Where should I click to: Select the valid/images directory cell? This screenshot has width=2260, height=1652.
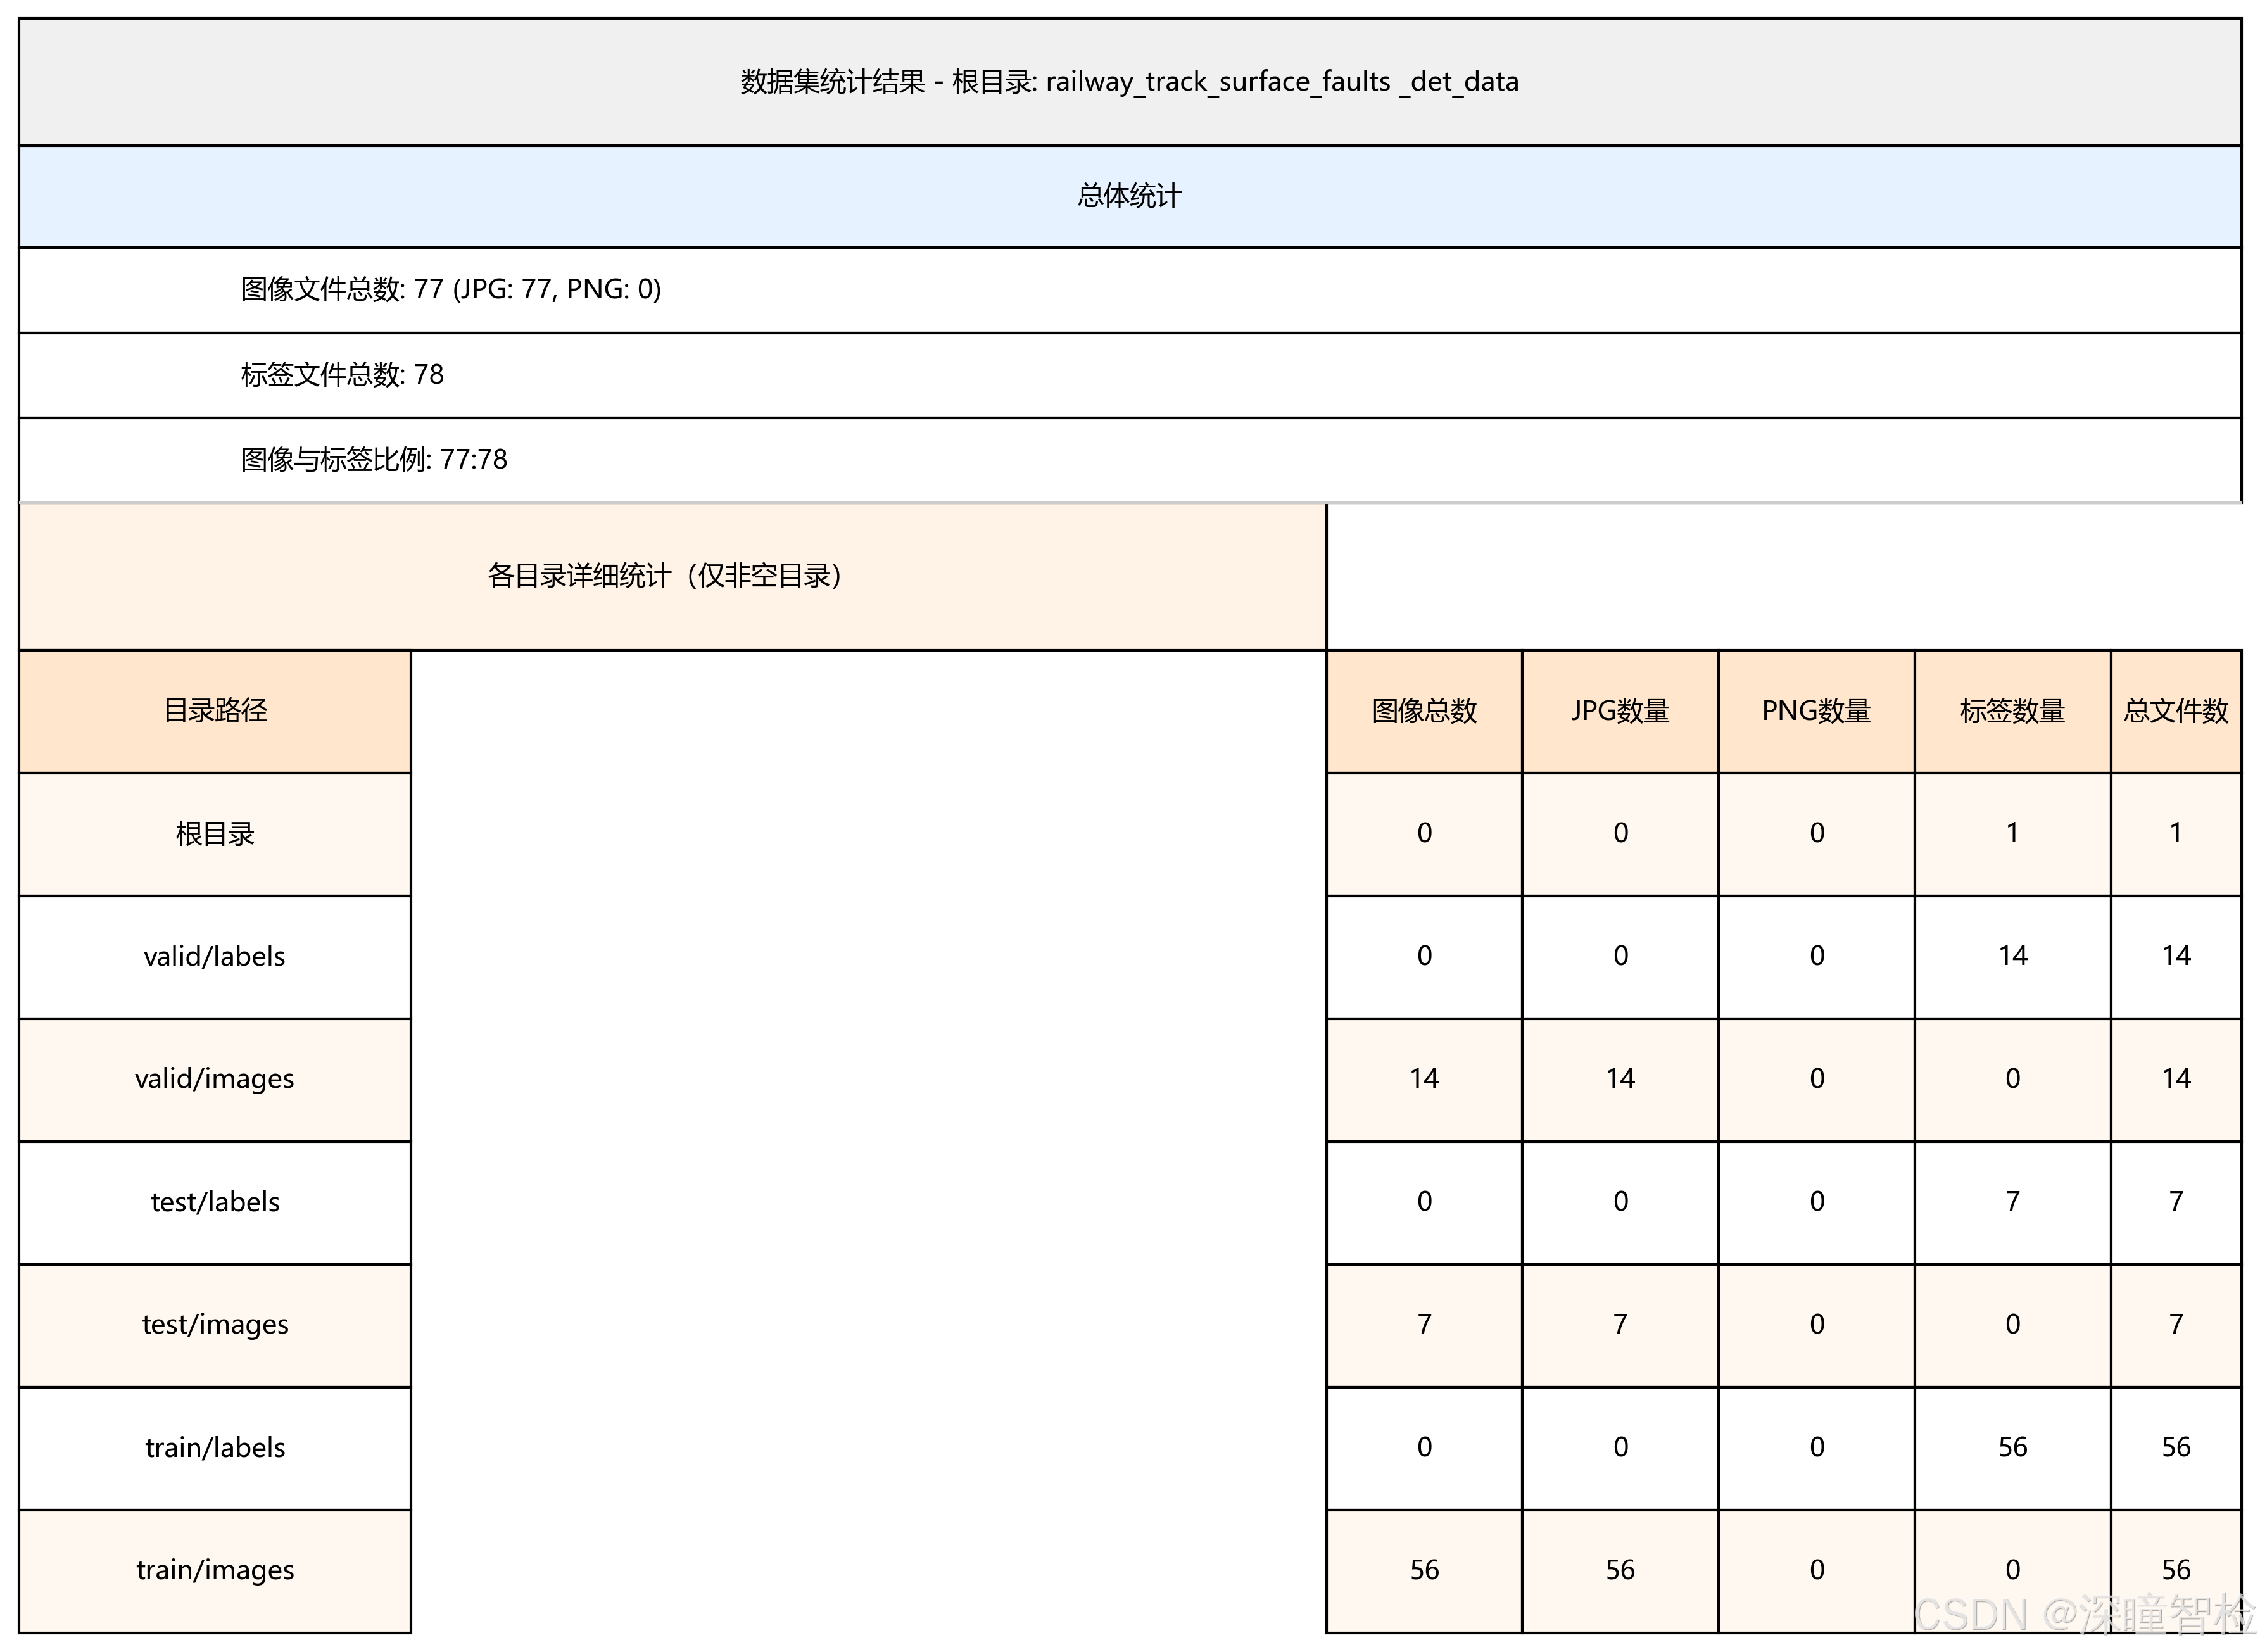(215, 1079)
